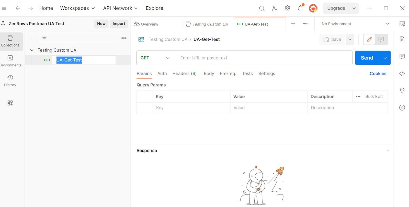Switch to comment mode toggle
This screenshot has width=409, height=207.
[x=381, y=39]
